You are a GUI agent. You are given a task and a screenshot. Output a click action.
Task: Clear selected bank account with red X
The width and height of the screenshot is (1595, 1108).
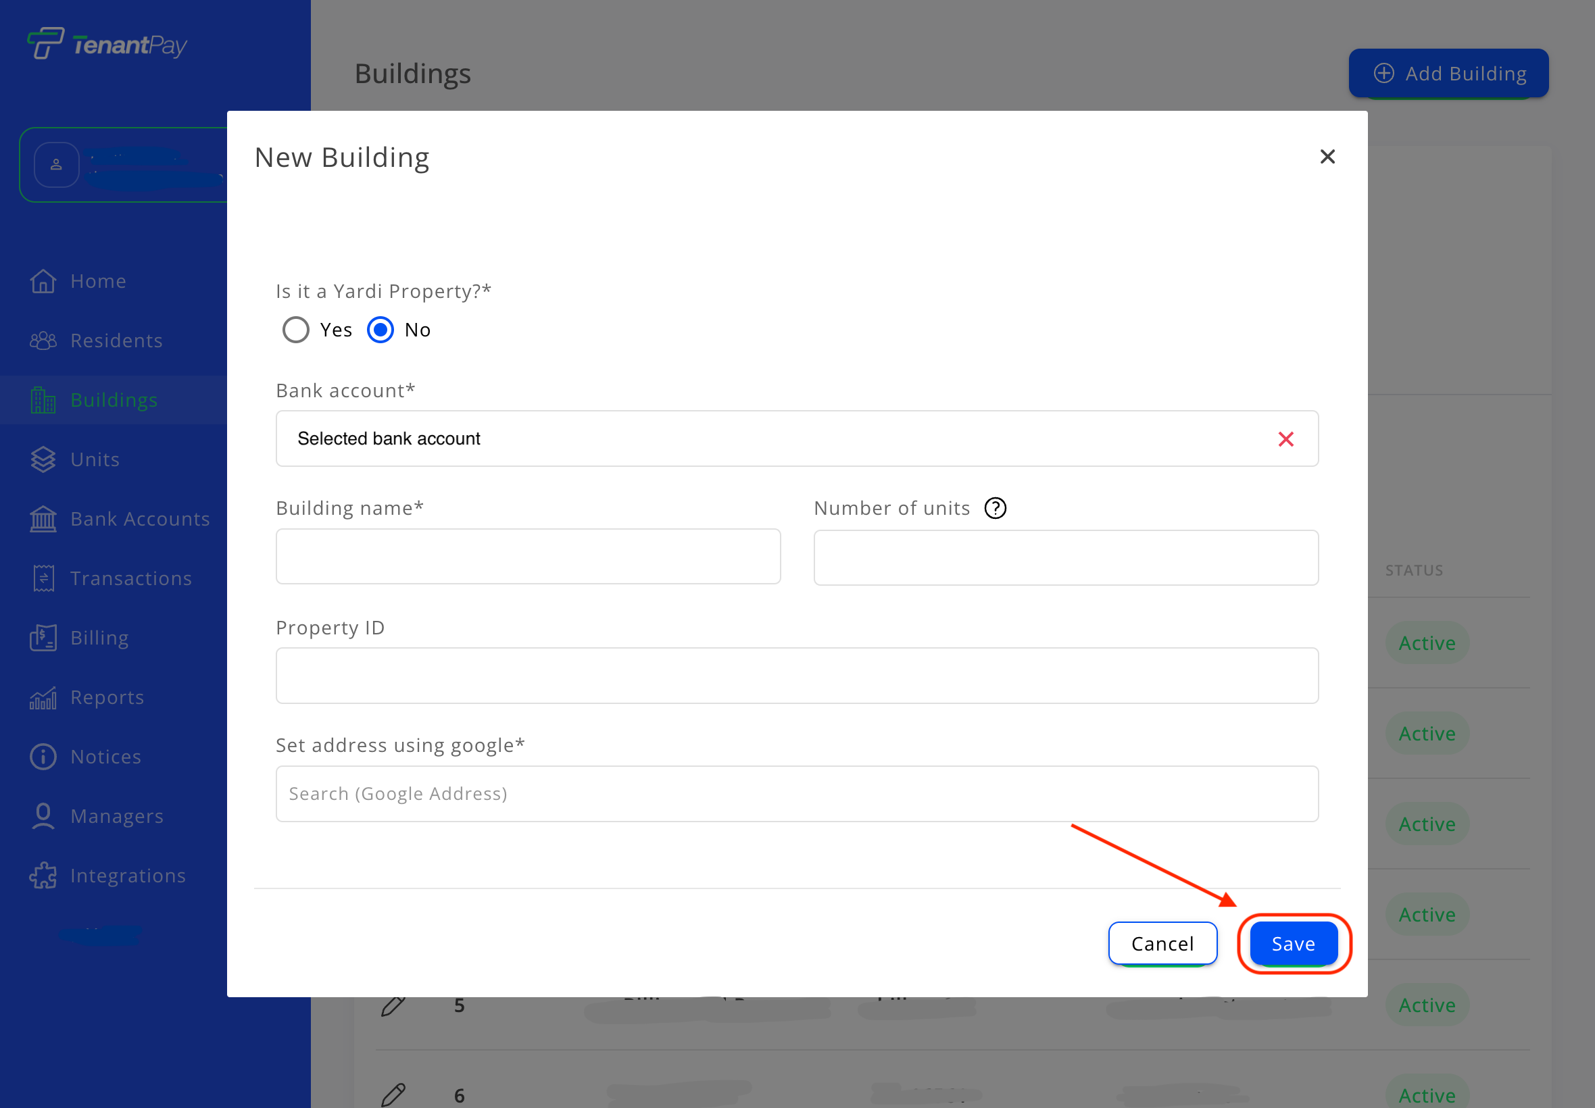coord(1285,439)
